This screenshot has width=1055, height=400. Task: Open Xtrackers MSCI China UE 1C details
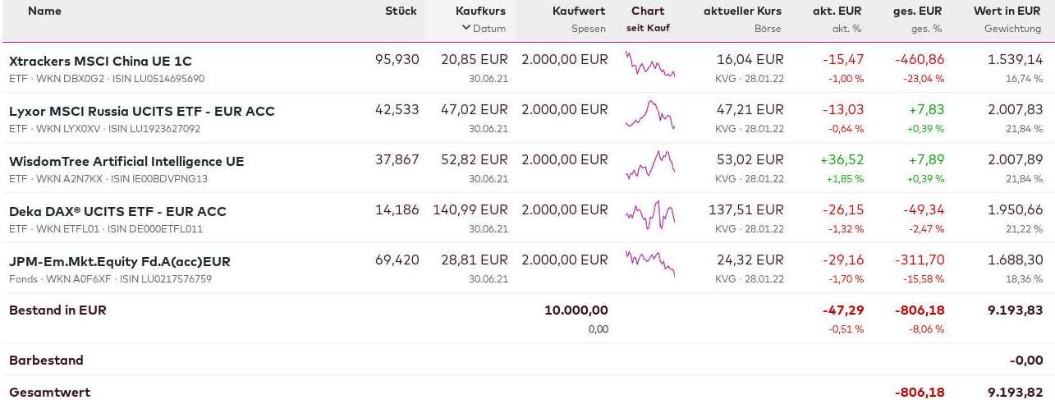100,62
